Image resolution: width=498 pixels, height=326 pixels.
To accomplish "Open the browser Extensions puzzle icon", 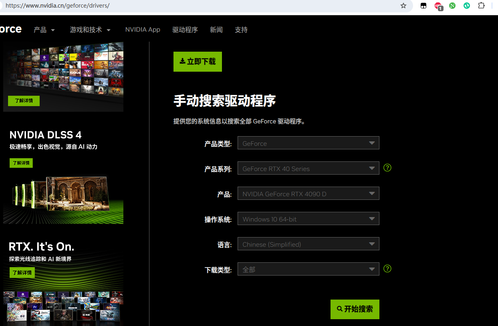I will click(x=481, y=6).
